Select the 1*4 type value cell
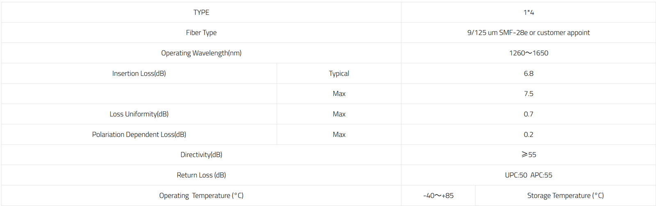This screenshot has width=656, height=206. point(528,12)
